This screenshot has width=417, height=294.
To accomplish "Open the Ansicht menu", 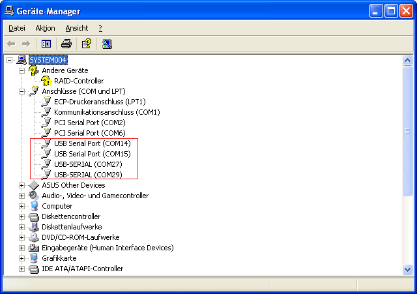I will point(76,28).
